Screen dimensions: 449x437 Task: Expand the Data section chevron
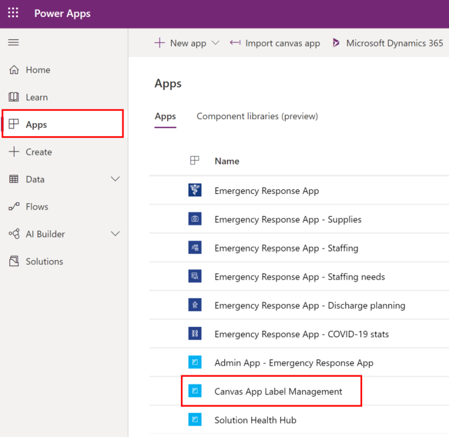click(x=115, y=179)
